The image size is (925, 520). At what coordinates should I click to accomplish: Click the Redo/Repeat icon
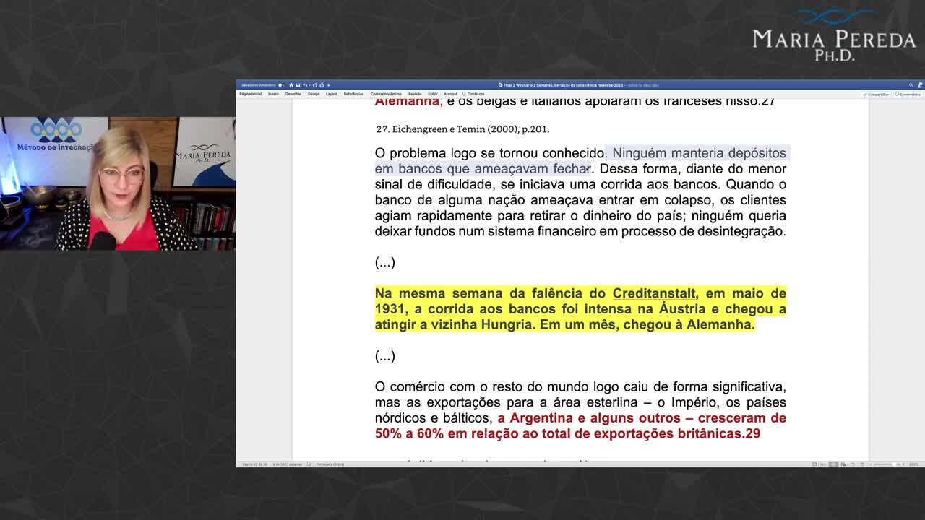point(314,85)
